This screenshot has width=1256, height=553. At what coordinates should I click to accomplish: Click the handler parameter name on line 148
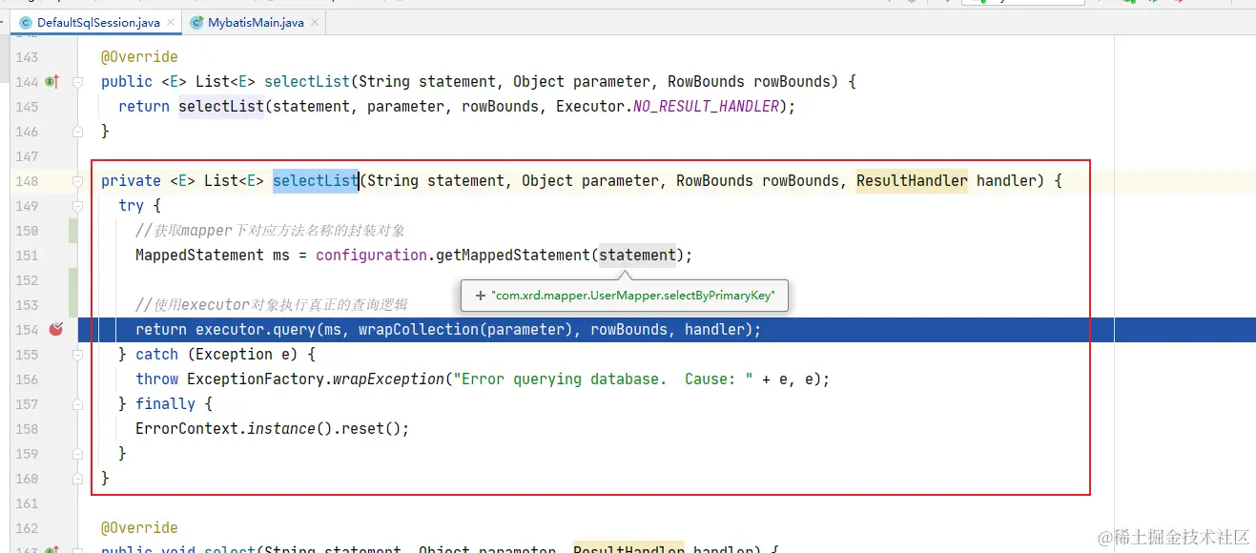click(1006, 181)
